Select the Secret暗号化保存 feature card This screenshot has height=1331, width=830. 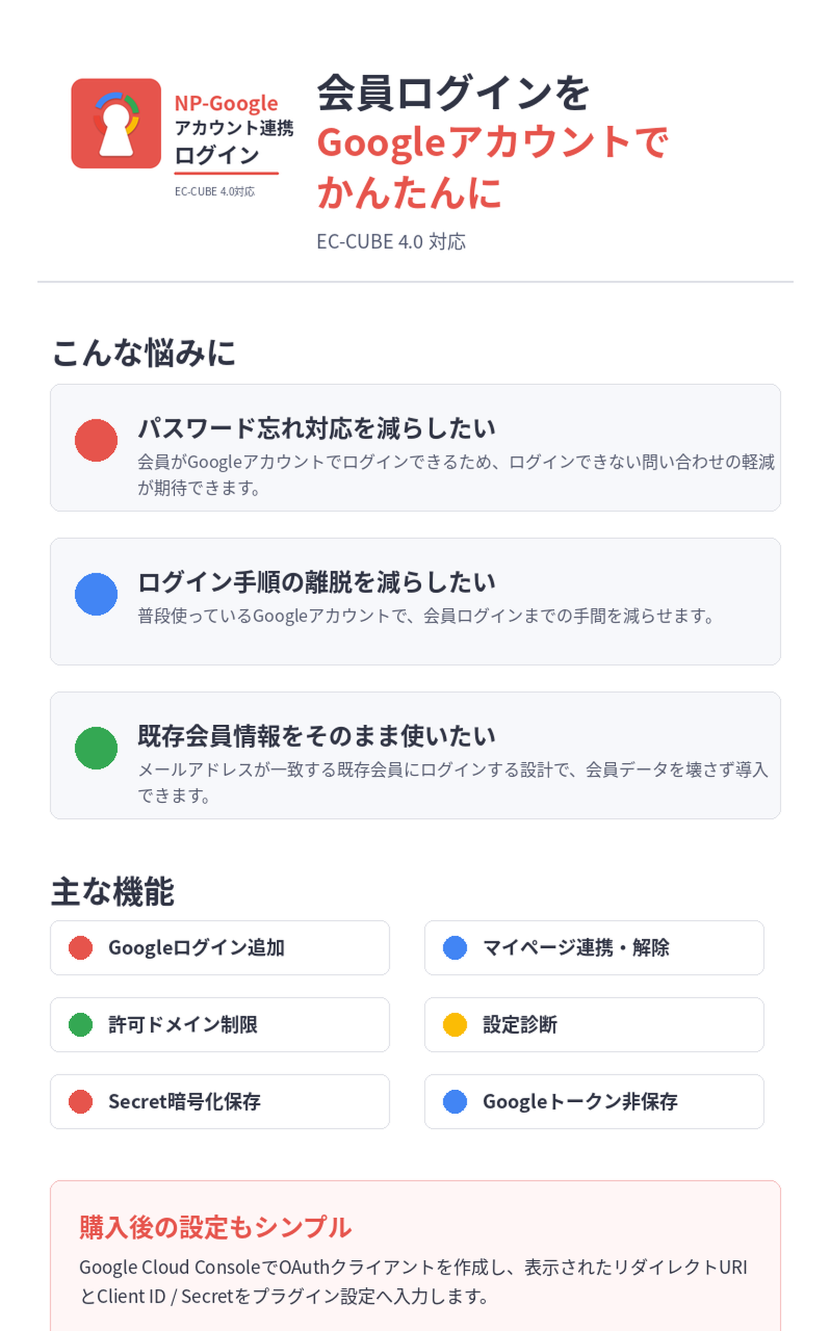tap(220, 1102)
